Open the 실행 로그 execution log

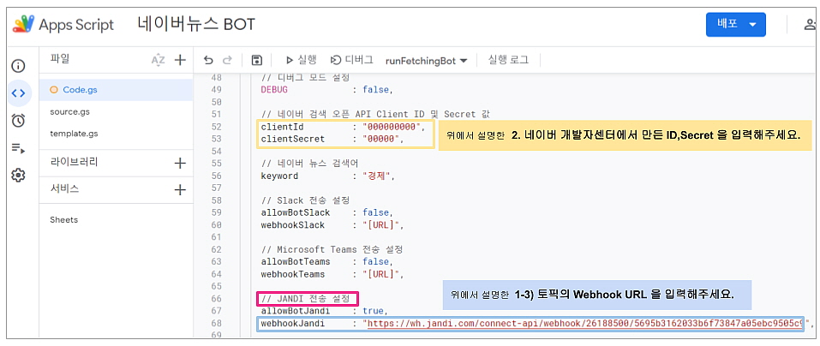[x=508, y=60]
